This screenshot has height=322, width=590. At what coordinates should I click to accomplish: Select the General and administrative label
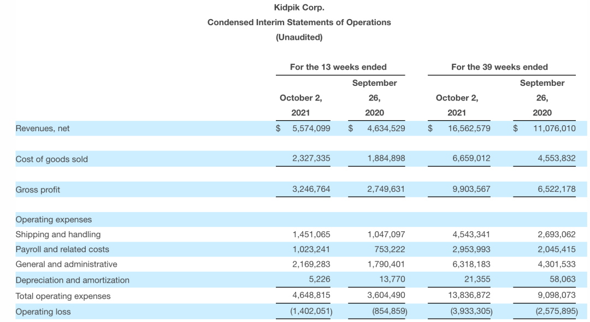tap(66, 265)
